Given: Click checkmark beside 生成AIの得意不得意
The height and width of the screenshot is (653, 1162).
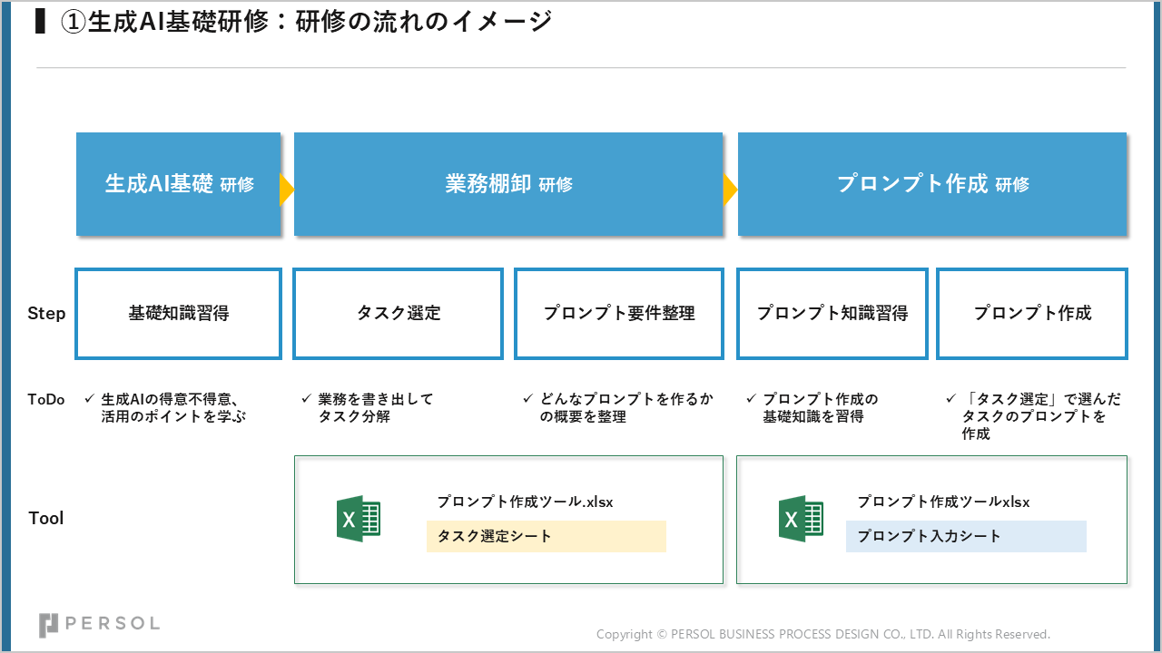Looking at the screenshot, I should tap(89, 399).
